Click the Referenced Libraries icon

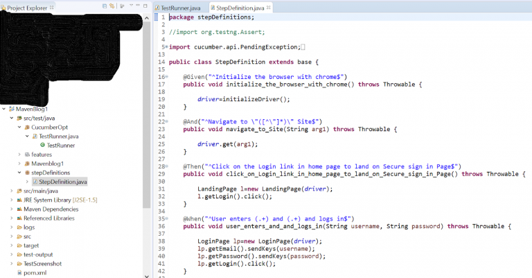pos(19,218)
